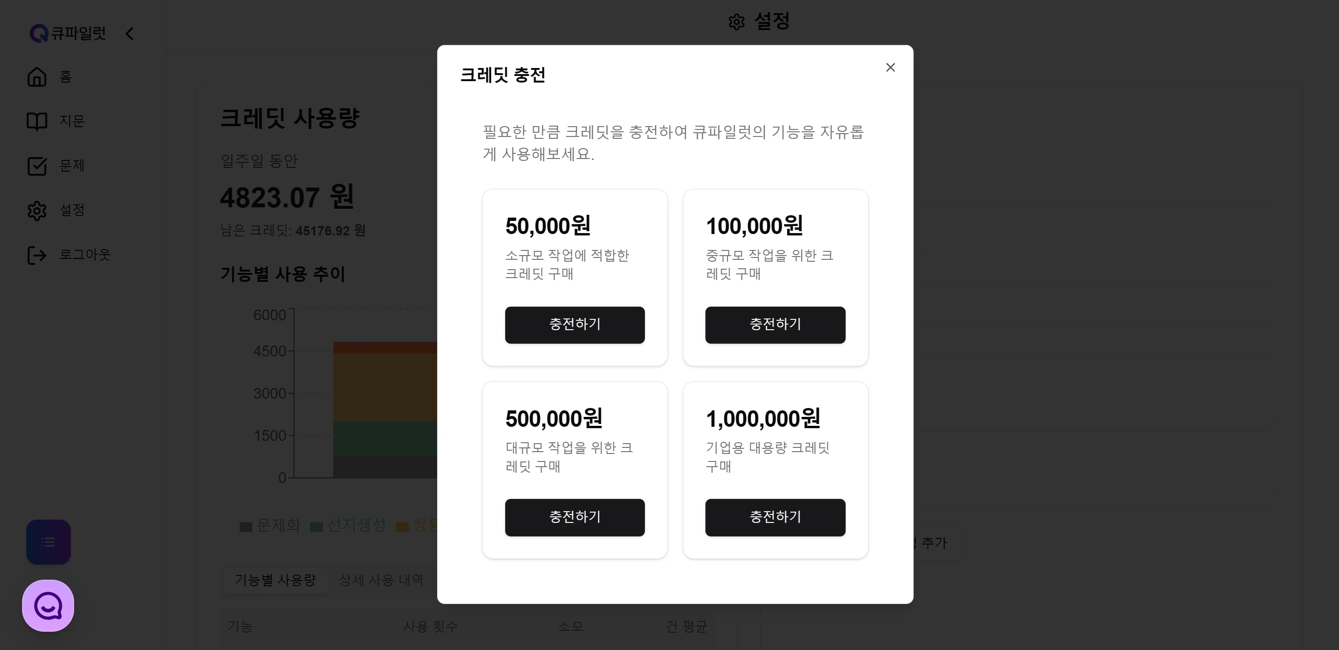Screen dimensions: 1339x650
Task: Toggle the 선지생성 green legend item
Action: coord(348,526)
